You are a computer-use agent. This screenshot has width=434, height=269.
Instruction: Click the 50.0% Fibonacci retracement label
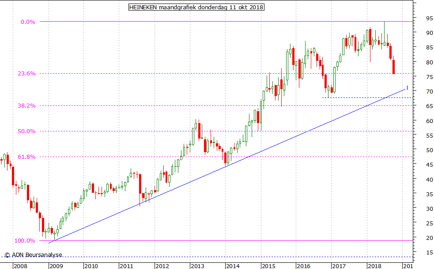pyautogui.click(x=26, y=131)
